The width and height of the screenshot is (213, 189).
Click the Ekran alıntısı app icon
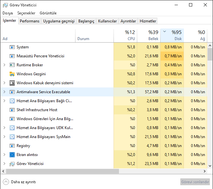(12, 155)
